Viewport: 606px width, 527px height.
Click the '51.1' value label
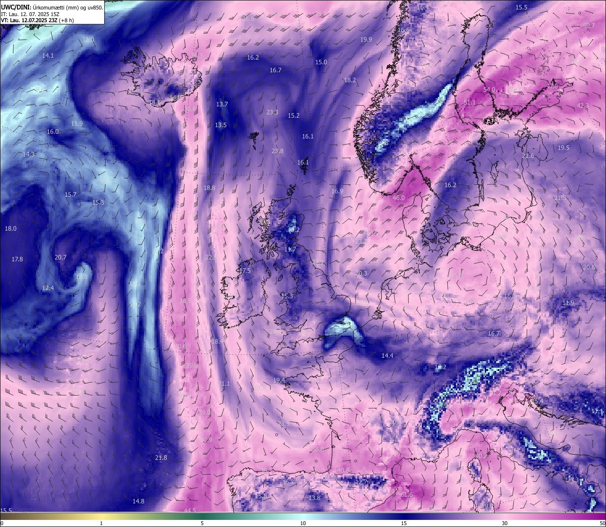coord(470,103)
